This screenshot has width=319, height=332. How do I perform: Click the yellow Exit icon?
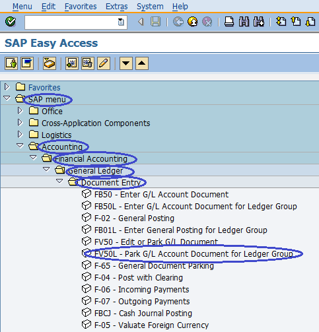(x=193, y=22)
